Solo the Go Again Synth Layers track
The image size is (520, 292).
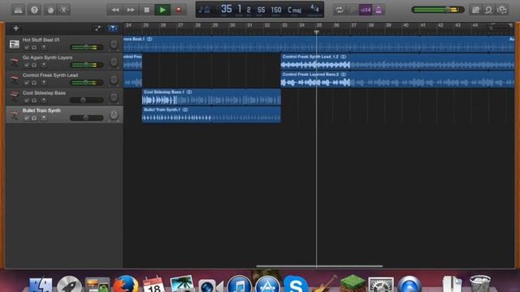pyautogui.click(x=34, y=65)
